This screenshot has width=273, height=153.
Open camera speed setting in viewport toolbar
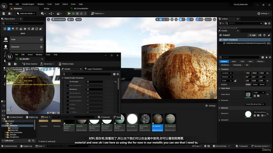tap(208, 19)
